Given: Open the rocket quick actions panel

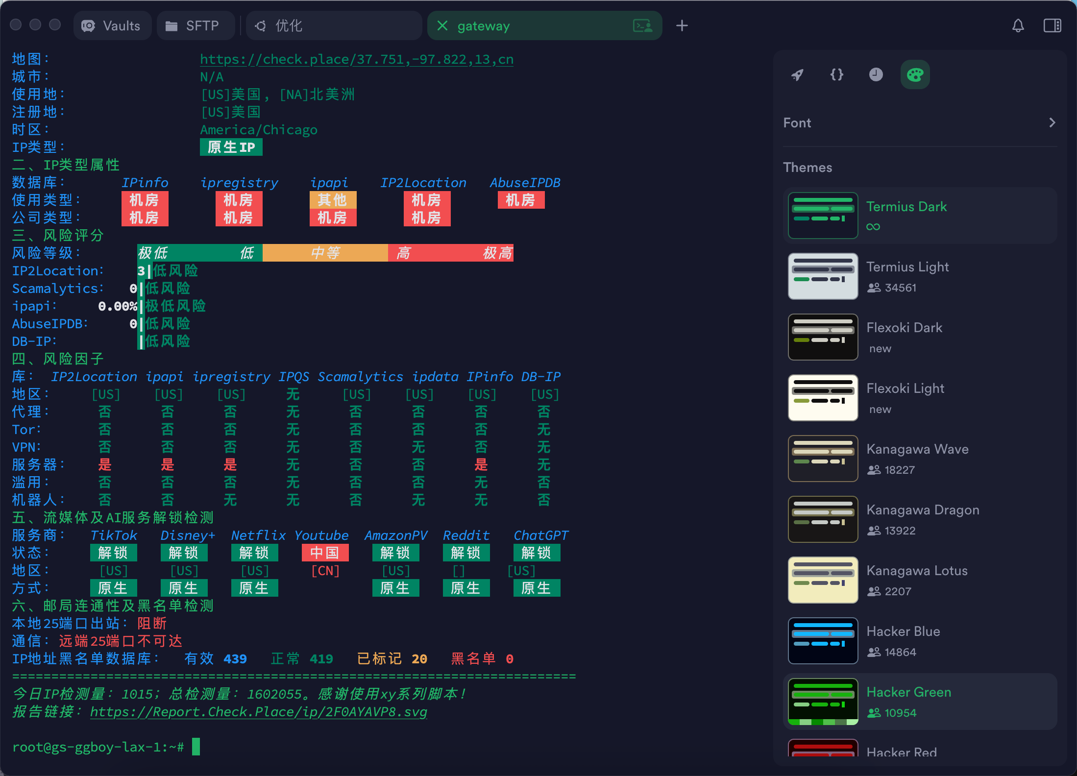Looking at the screenshot, I should pyautogui.click(x=797, y=74).
